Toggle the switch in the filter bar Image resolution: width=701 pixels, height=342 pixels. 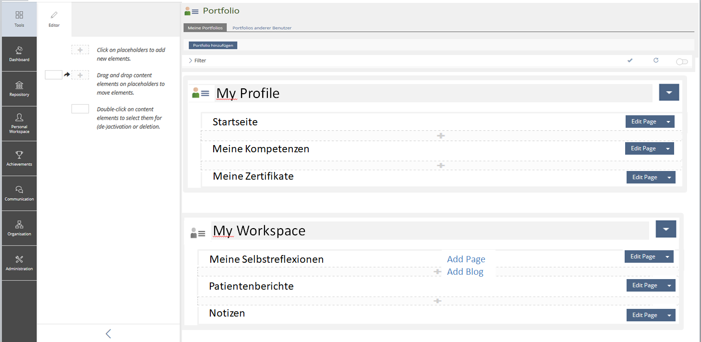pyautogui.click(x=682, y=61)
